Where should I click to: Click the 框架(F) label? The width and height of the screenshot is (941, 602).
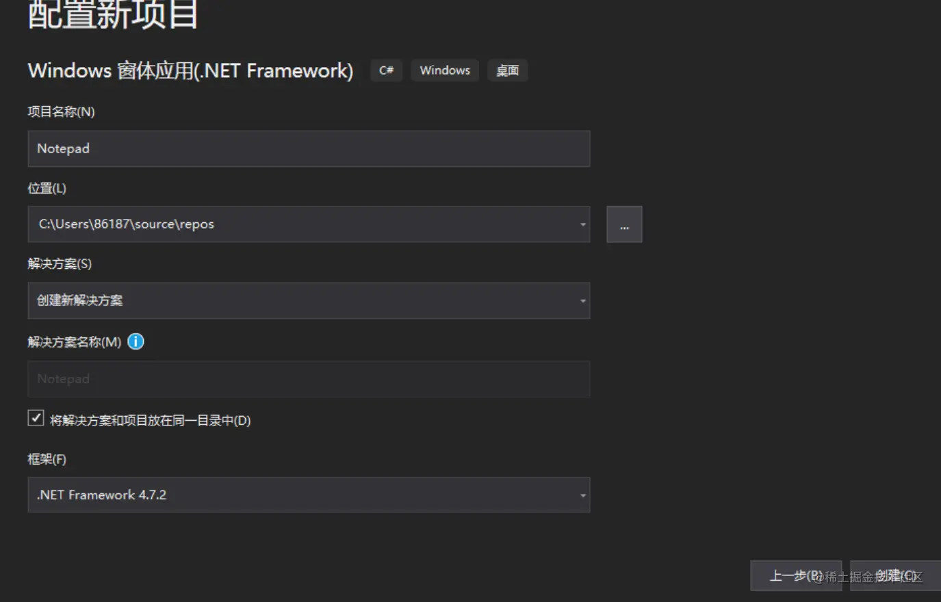tap(47, 459)
